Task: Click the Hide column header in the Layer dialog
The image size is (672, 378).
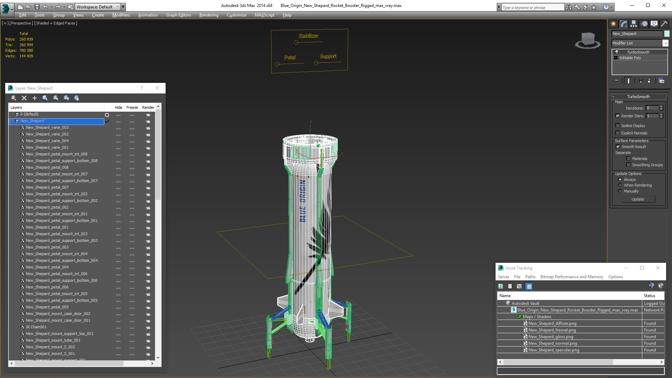Action: point(119,107)
